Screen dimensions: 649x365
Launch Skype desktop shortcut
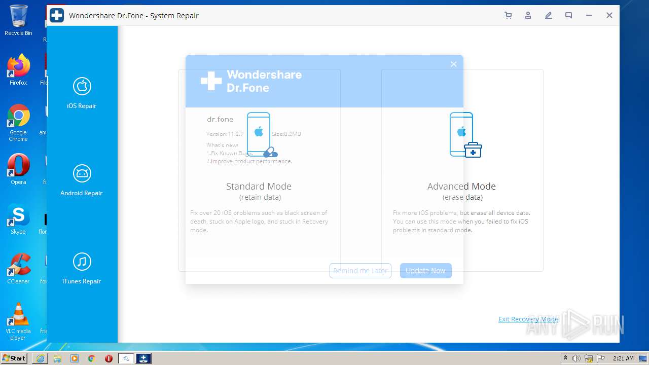click(18, 219)
